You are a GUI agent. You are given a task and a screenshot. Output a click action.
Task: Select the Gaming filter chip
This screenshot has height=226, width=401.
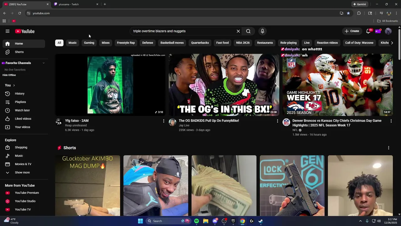point(89,43)
